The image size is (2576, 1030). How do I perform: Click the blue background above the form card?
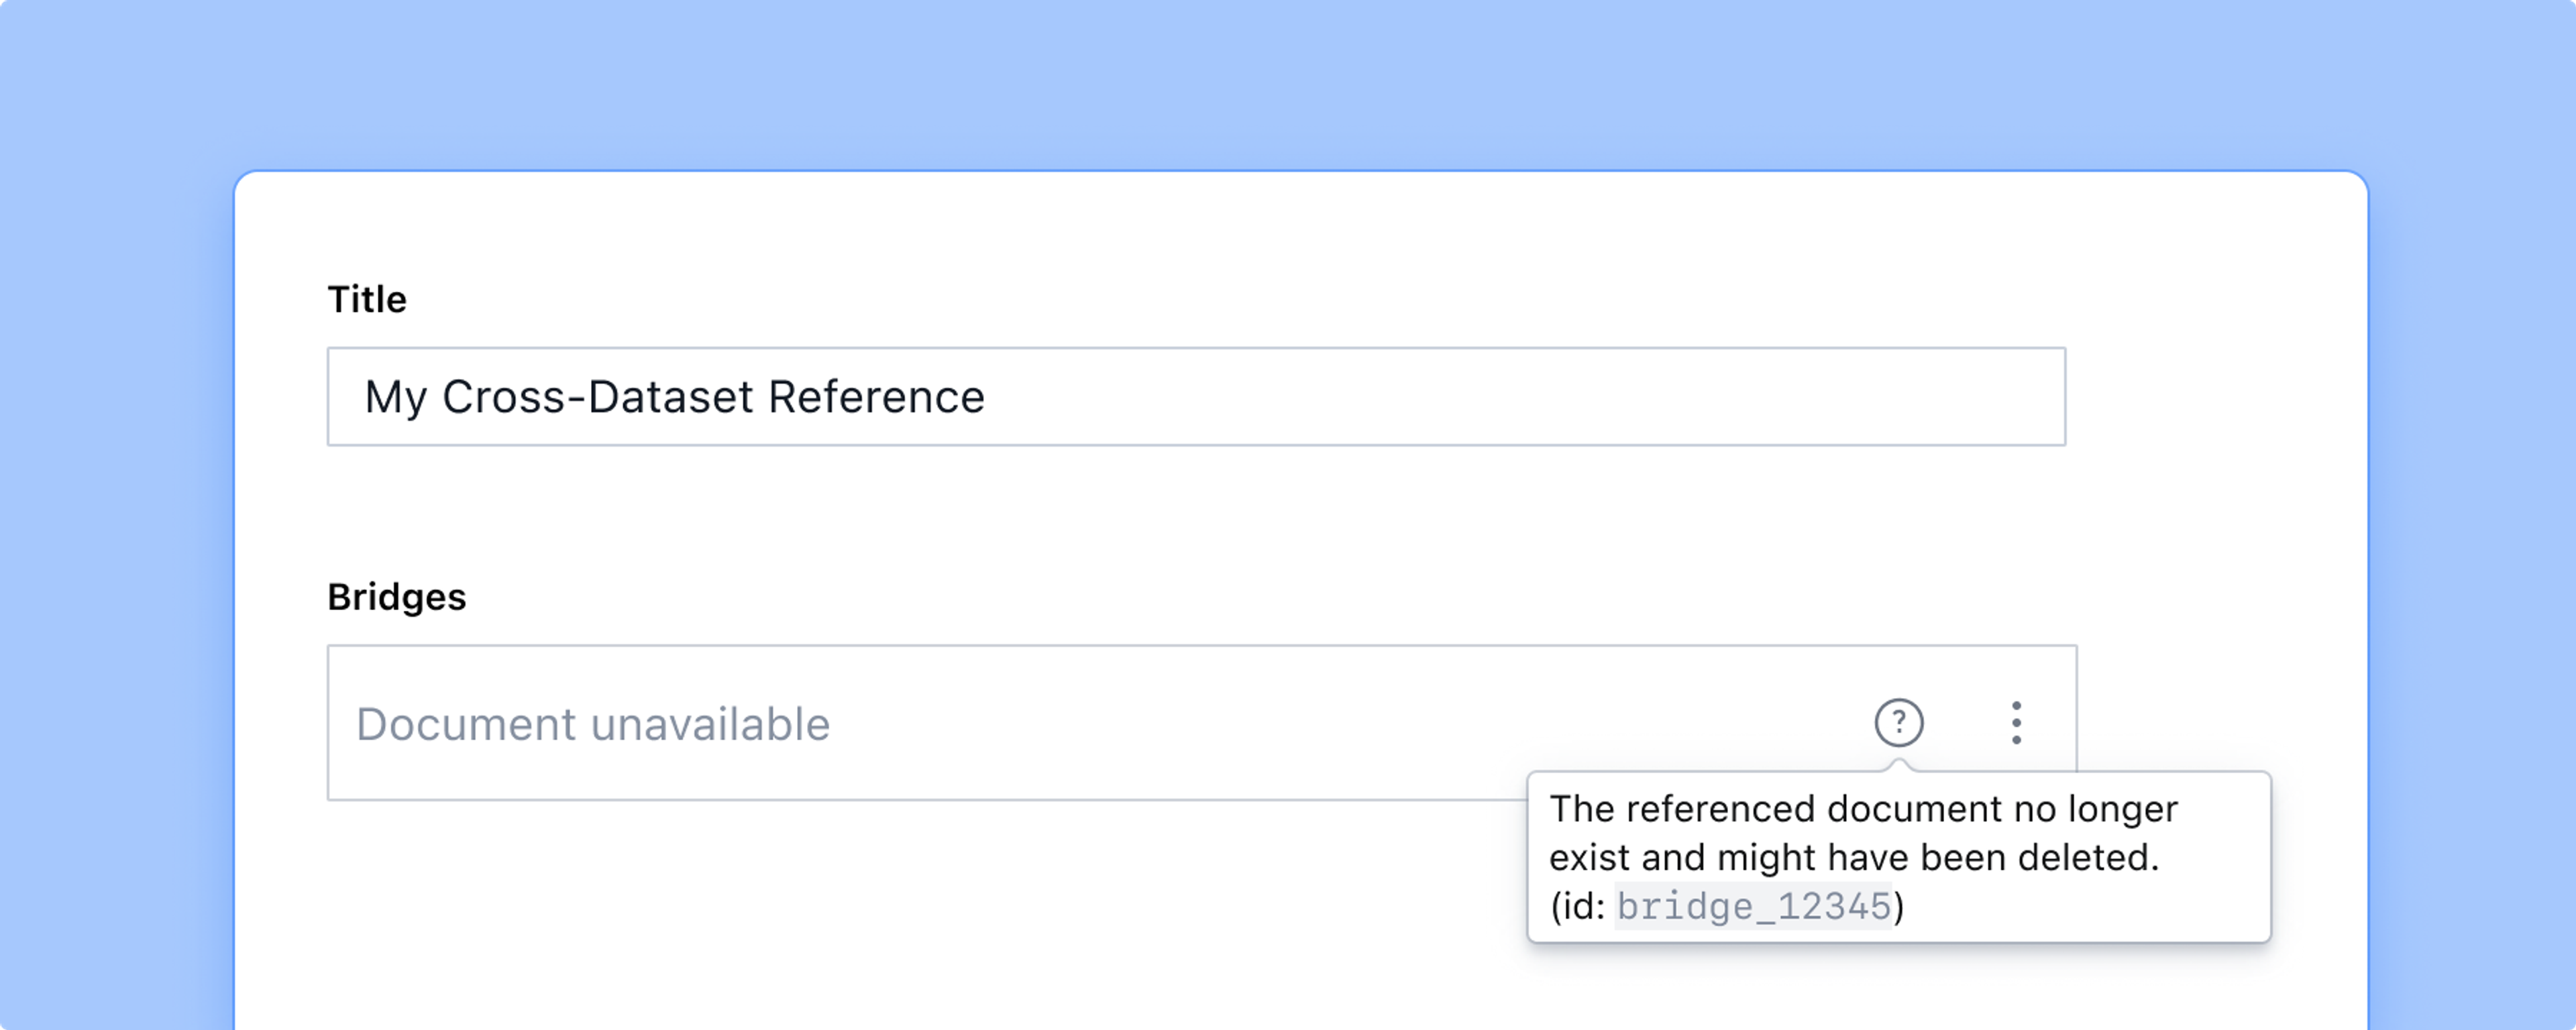pyautogui.click(x=1288, y=80)
